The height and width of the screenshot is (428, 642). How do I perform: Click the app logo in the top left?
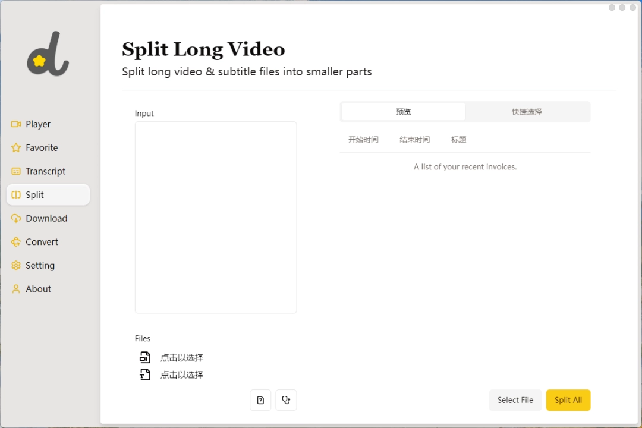pyautogui.click(x=48, y=53)
